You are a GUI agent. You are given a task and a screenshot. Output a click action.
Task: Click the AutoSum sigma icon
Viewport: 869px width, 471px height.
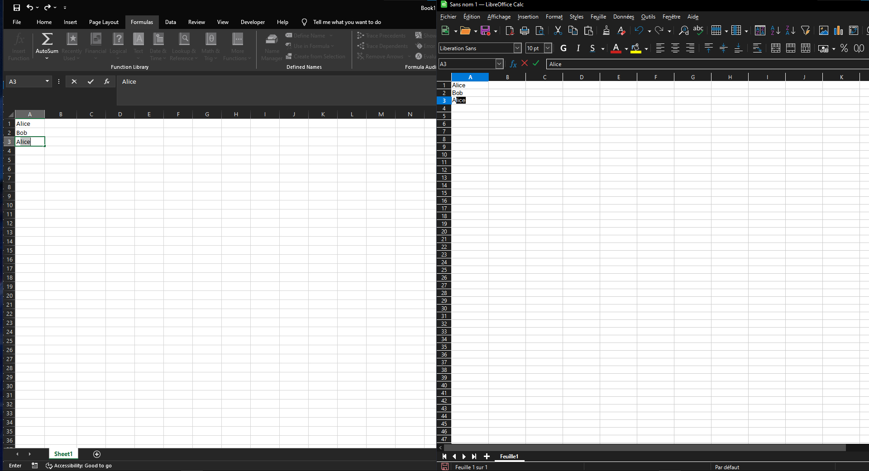tap(47, 39)
